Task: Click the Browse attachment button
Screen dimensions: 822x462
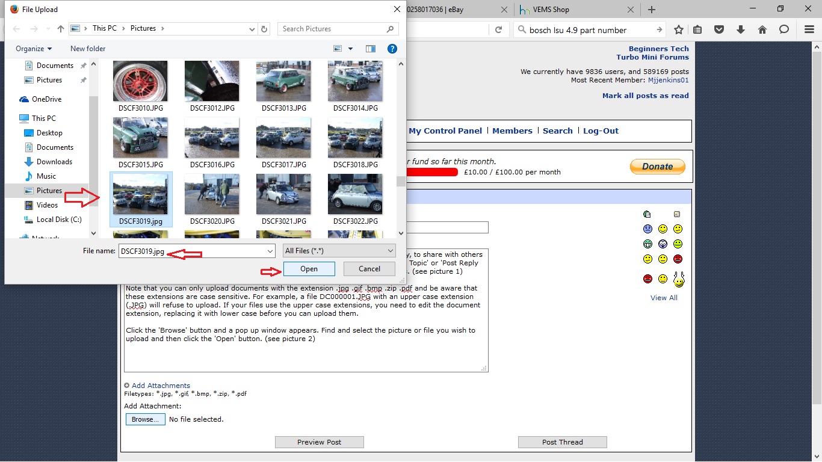Action: 146,419
